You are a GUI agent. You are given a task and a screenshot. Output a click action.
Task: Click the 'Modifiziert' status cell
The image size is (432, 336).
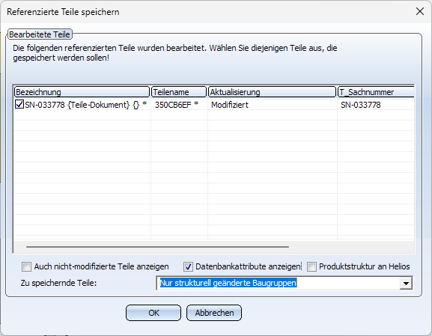pyautogui.click(x=230, y=105)
